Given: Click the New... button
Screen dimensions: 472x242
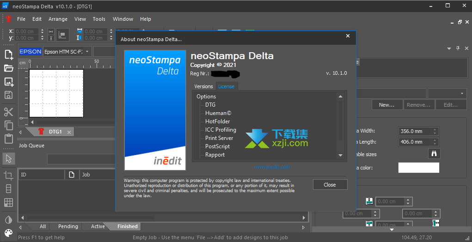Looking at the screenshot, I should pyautogui.click(x=387, y=105).
